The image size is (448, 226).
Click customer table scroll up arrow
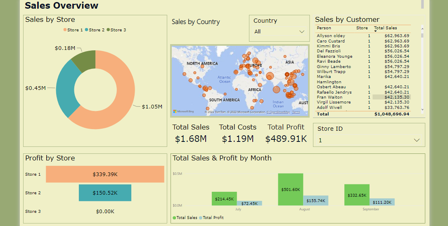(x=422, y=28)
